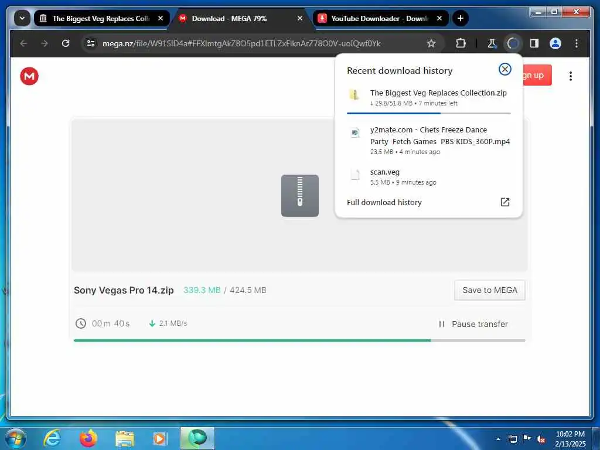Switch to The Biggest Veg Replaces Collection tab
Viewport: 600px width, 450px height.
point(101,18)
